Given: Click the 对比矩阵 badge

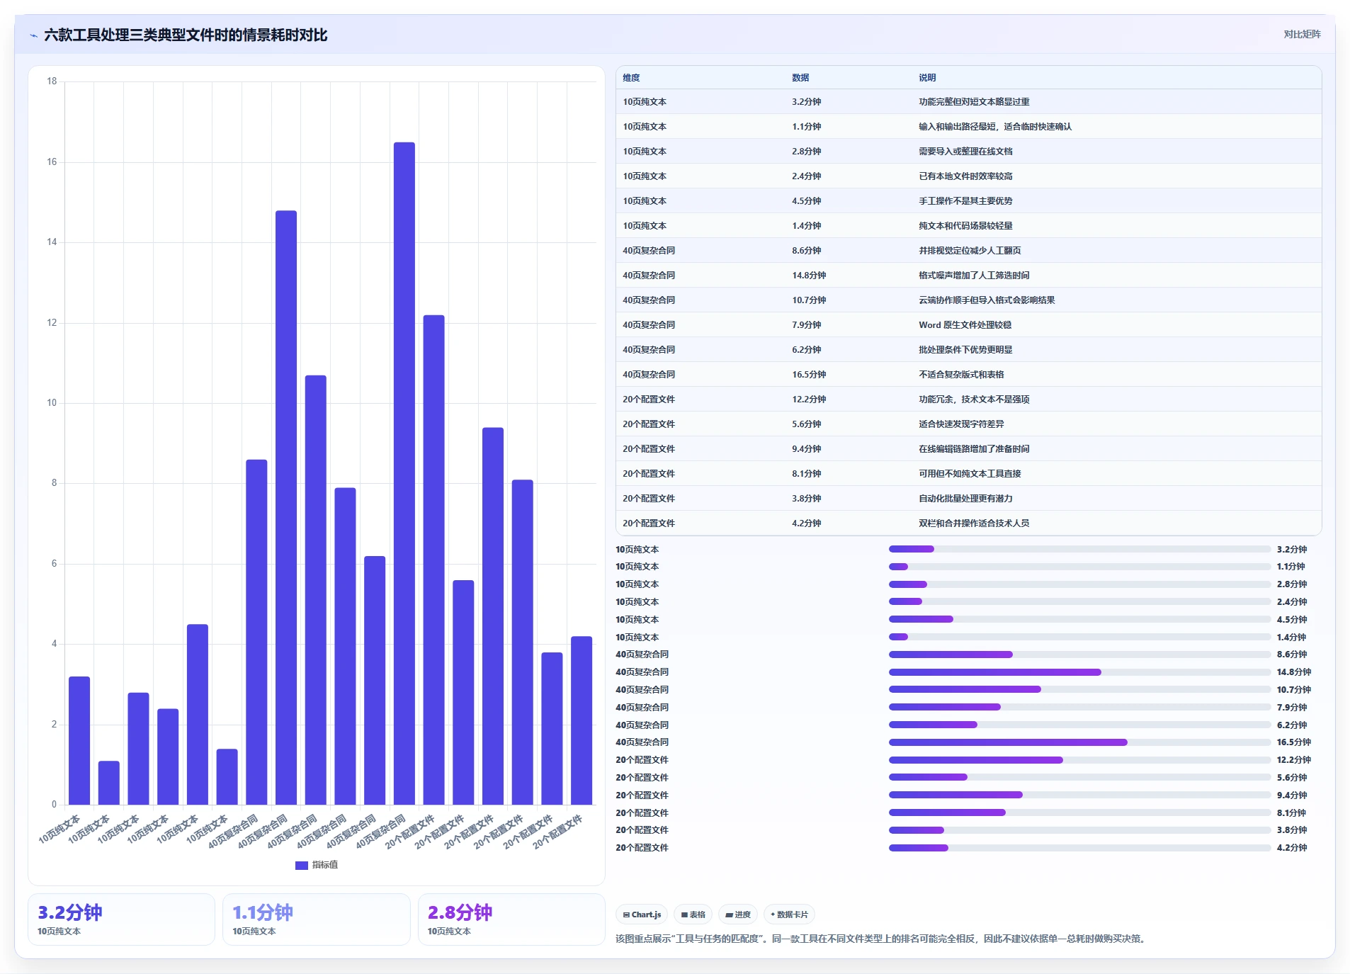Looking at the screenshot, I should click(1302, 34).
